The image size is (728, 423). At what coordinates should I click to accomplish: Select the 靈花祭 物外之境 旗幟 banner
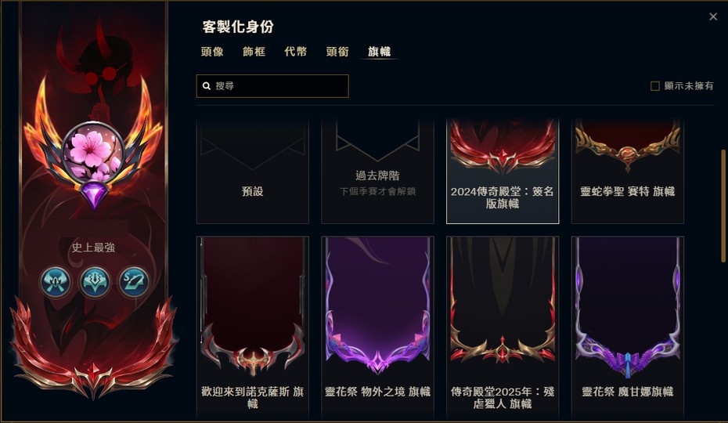tap(377, 328)
